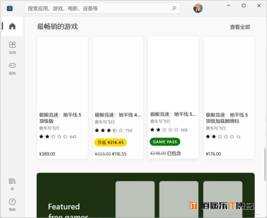Open the Home tab in sidebar
Screen dimensions: 267x218
click(x=12, y=26)
